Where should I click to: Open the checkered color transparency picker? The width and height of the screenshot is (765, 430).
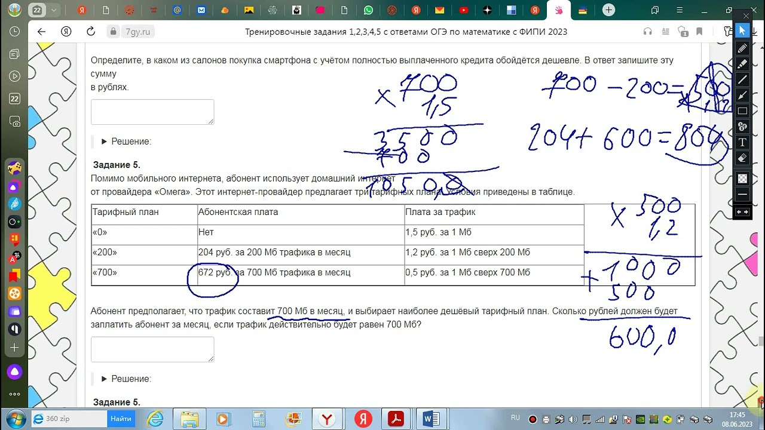[x=742, y=179]
